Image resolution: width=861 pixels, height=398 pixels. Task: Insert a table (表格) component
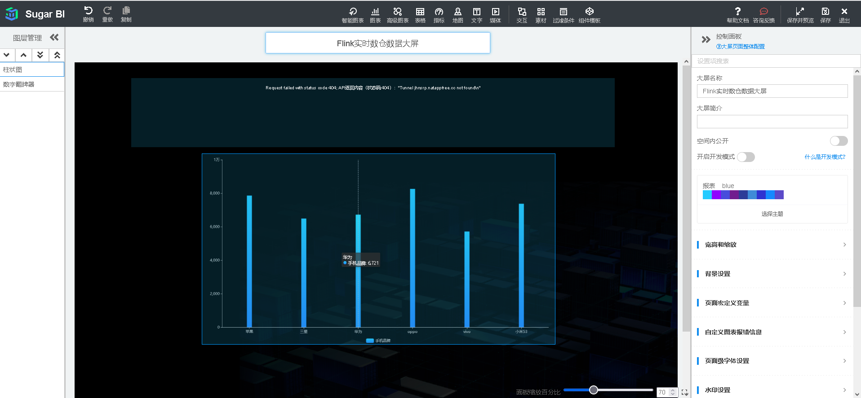pyautogui.click(x=420, y=15)
